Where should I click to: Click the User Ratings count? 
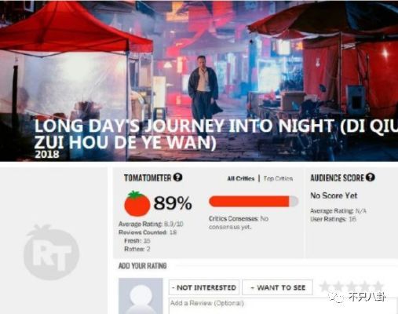(x=333, y=219)
